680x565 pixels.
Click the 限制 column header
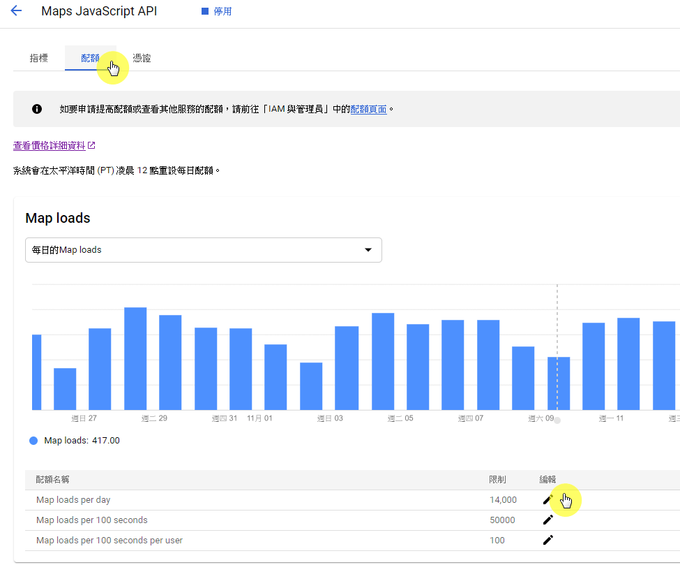(x=497, y=479)
